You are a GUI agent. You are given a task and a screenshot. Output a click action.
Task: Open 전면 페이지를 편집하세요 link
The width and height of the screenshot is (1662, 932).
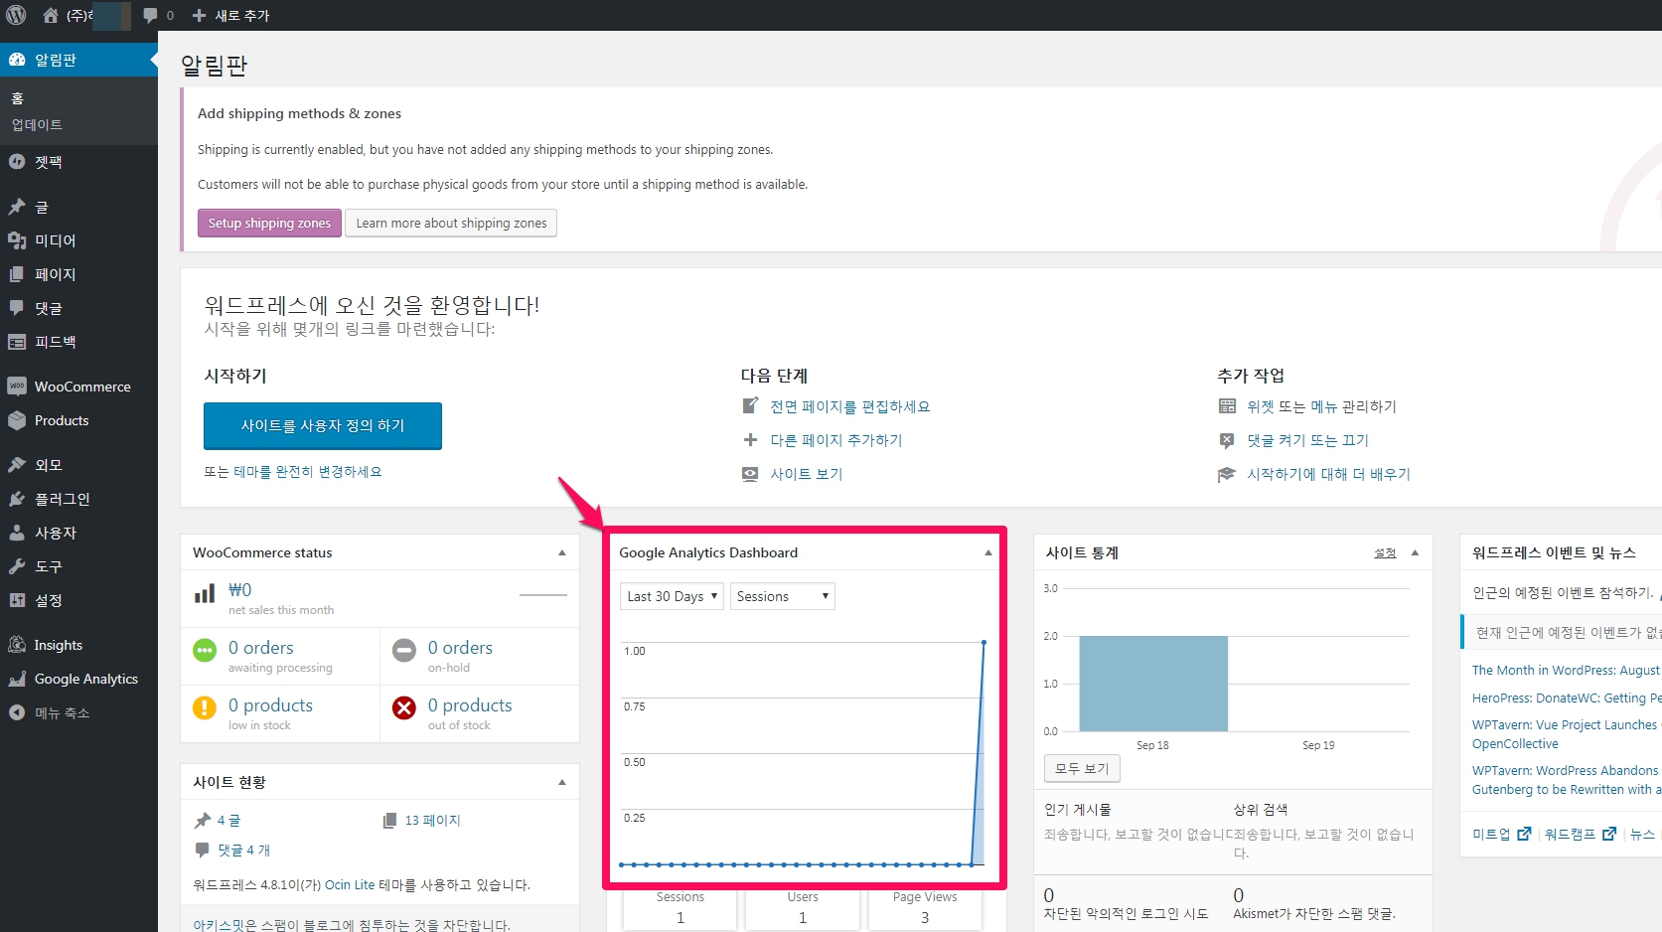click(x=850, y=406)
